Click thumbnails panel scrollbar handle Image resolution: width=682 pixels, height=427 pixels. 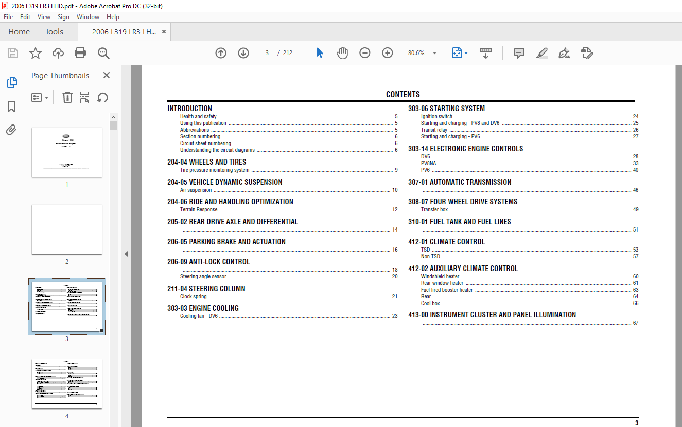pos(114,126)
